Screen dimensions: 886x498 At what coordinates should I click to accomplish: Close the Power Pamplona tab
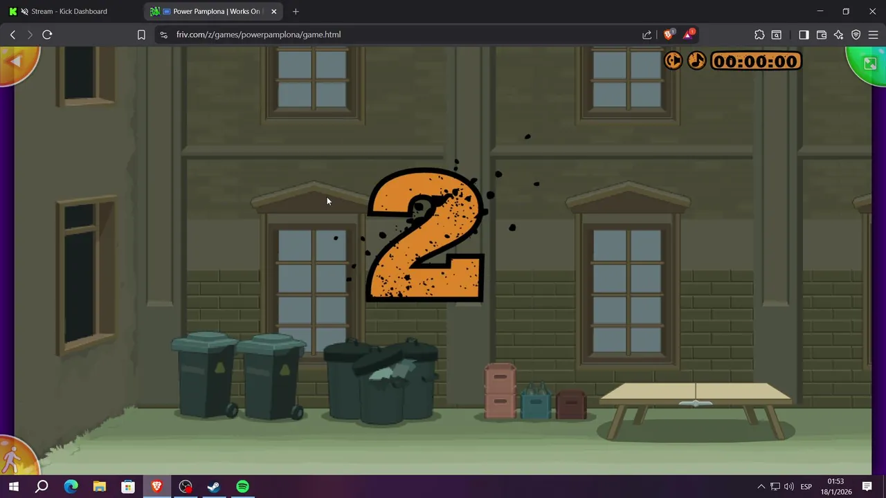point(273,11)
